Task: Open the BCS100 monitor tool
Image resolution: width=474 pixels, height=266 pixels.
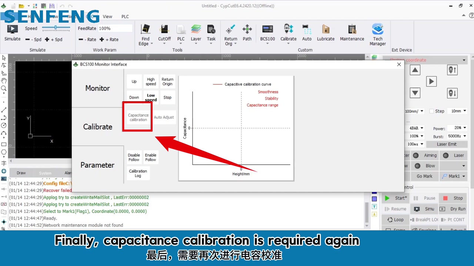Action: point(267,33)
